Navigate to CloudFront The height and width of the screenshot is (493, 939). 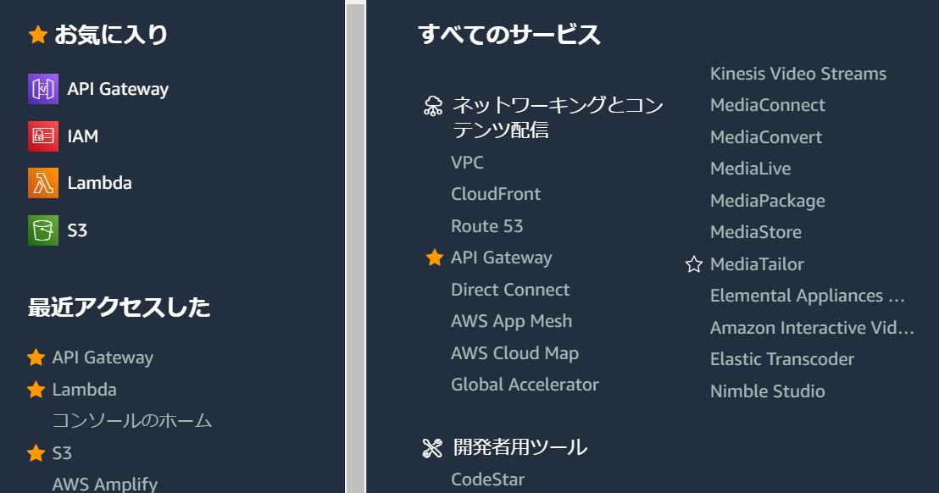496,193
